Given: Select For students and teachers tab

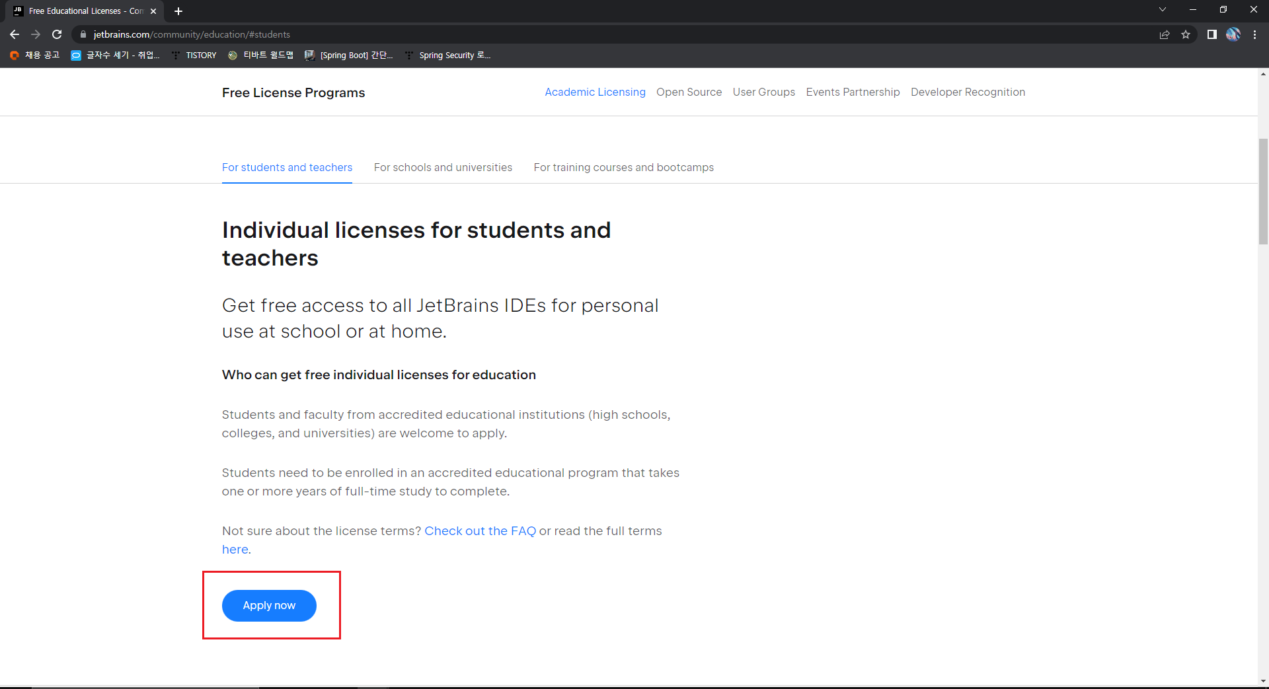Looking at the screenshot, I should pos(287,168).
